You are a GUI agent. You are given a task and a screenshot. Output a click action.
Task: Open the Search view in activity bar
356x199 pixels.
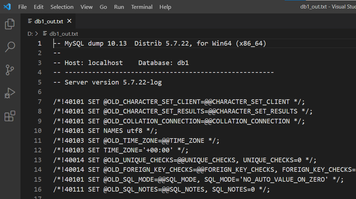point(10,47)
